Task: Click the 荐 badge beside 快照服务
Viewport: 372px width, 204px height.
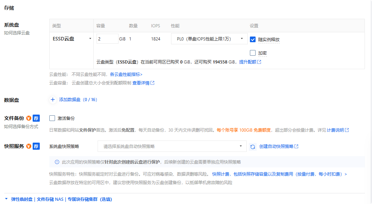Action: pyautogui.click(x=36, y=147)
